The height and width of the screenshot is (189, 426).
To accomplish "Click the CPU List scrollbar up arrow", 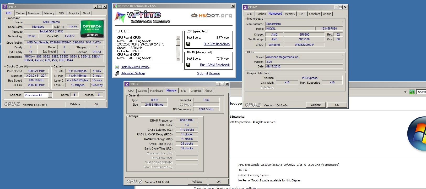I will click(x=178, y=38).
